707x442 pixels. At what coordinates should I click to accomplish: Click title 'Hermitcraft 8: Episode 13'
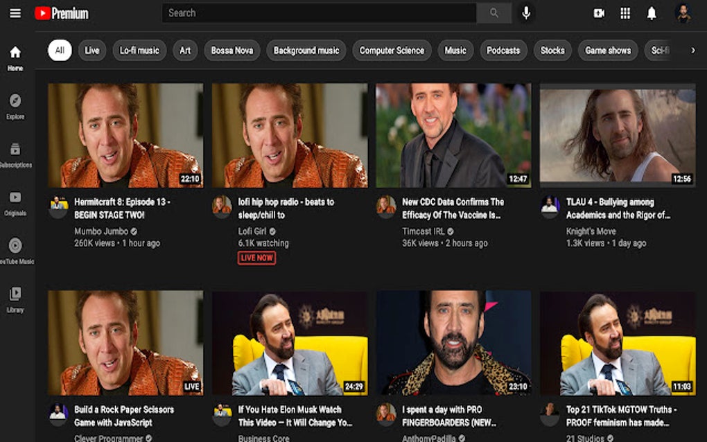[x=122, y=208]
